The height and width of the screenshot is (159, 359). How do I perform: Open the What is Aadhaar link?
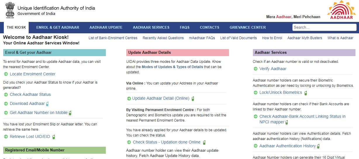tap(340, 38)
